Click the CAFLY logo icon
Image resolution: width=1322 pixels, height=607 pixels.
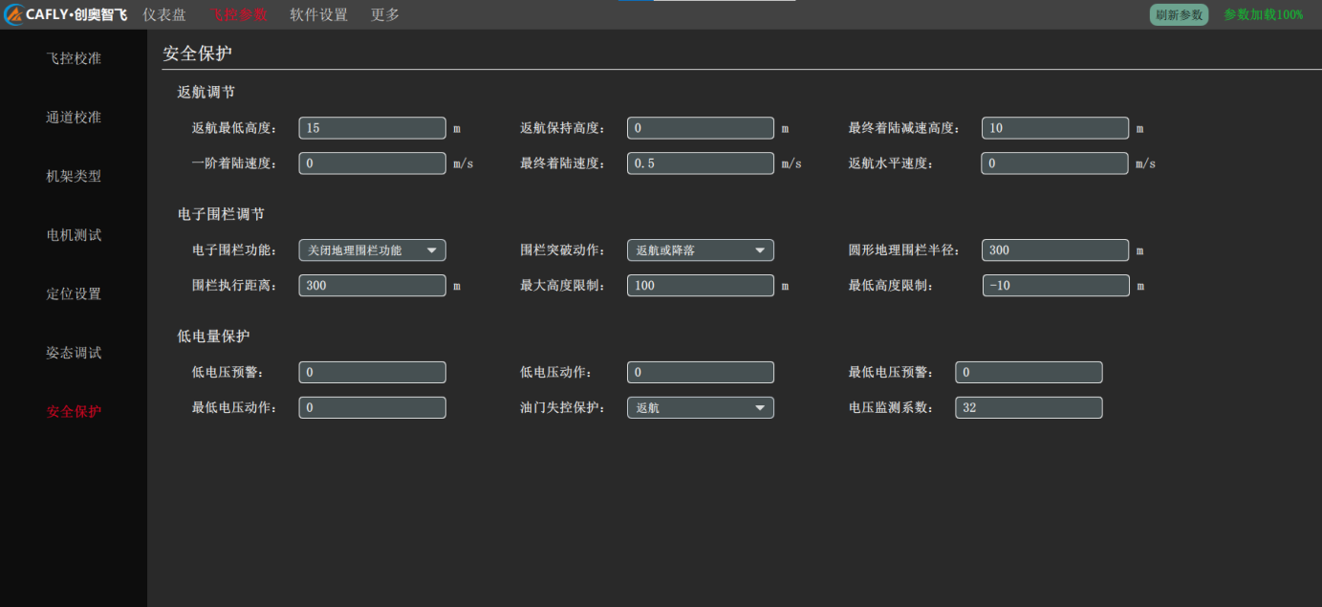(x=14, y=14)
